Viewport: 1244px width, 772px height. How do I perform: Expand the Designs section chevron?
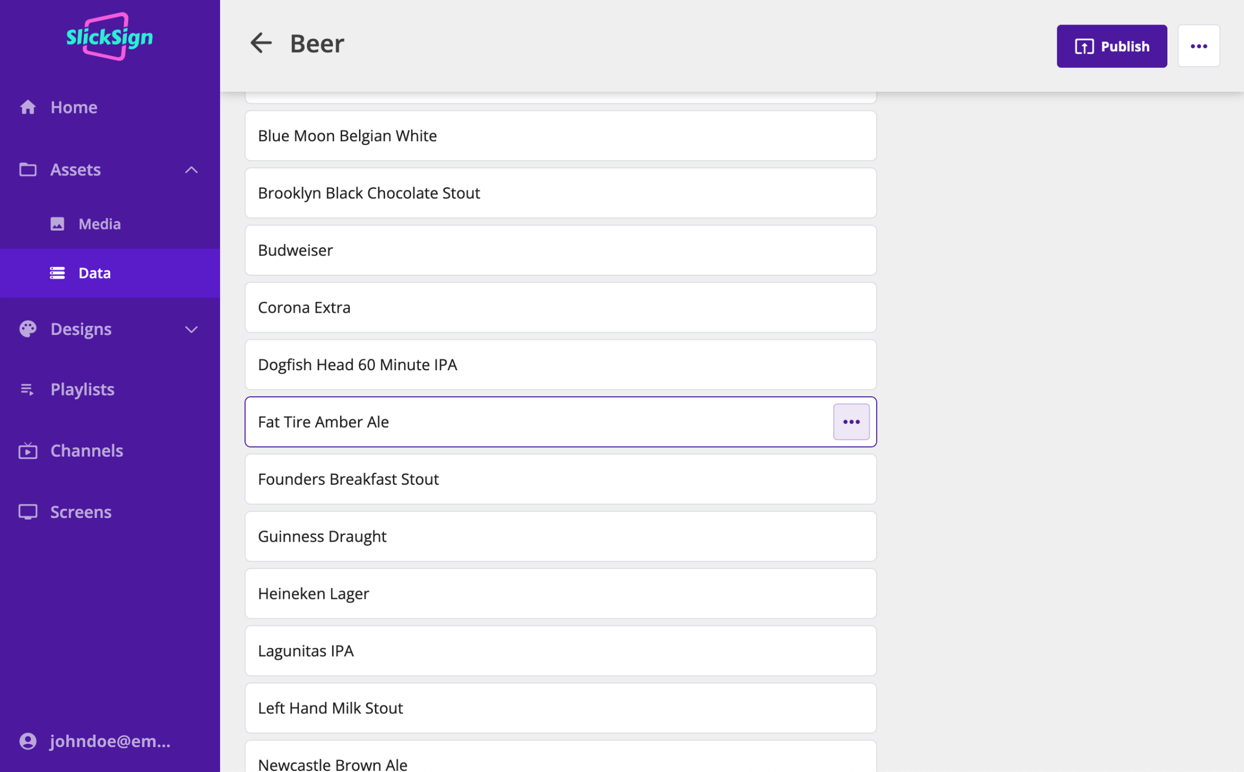[x=191, y=330]
